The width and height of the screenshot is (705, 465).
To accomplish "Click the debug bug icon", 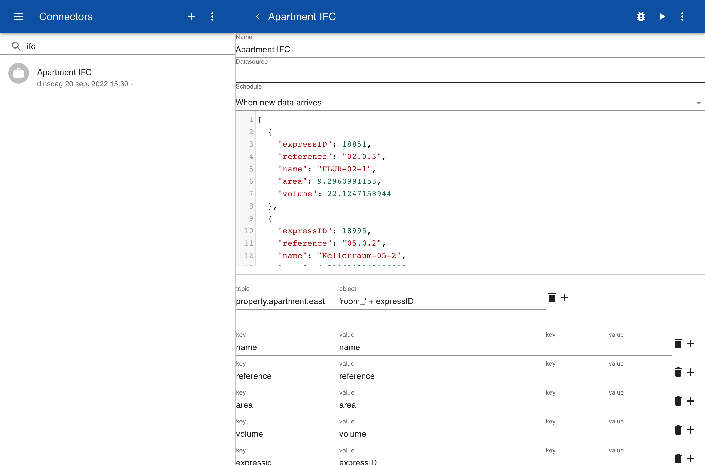I will (641, 17).
